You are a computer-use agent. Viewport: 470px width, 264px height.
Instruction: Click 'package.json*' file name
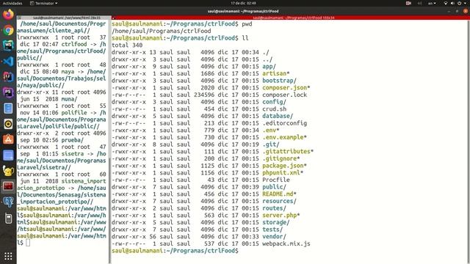pyautogui.click(x=284, y=166)
